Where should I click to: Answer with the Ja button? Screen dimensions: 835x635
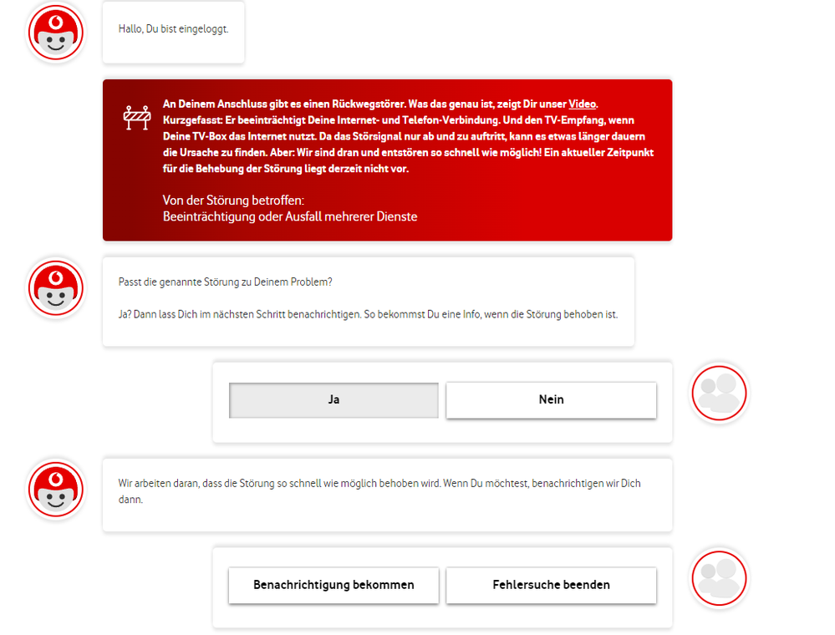pyautogui.click(x=333, y=399)
